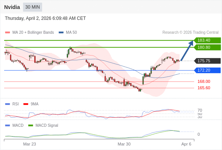Image resolution: width=222 pixels, height=150 pixels.
Task: Click the MA 50 legend color swatch
Action: coord(61,33)
